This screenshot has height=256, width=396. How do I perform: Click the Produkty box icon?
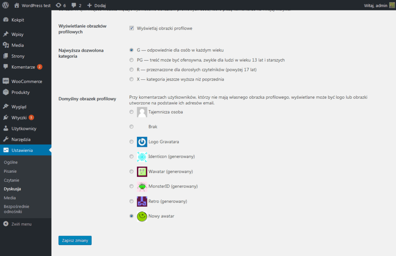tap(6, 92)
